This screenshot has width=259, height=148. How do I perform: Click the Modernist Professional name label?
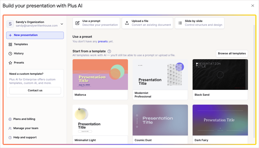tap(143, 95)
